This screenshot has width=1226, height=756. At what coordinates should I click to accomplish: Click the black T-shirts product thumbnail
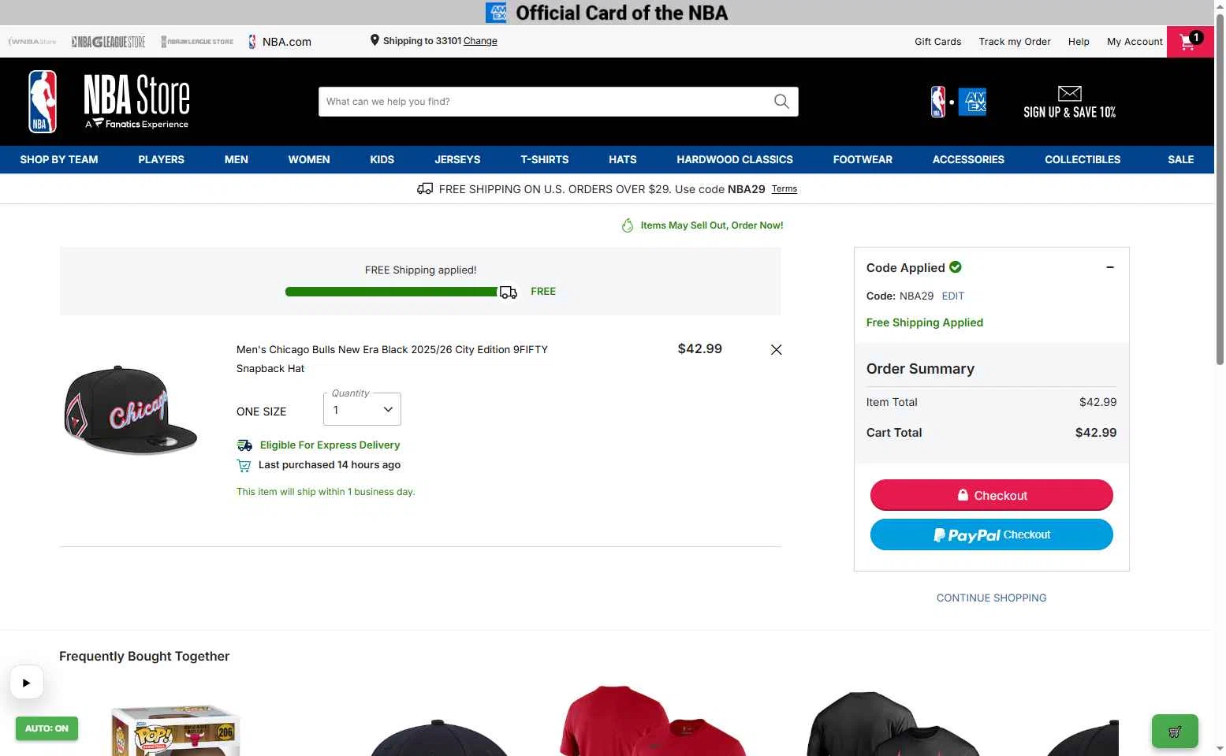(x=893, y=724)
